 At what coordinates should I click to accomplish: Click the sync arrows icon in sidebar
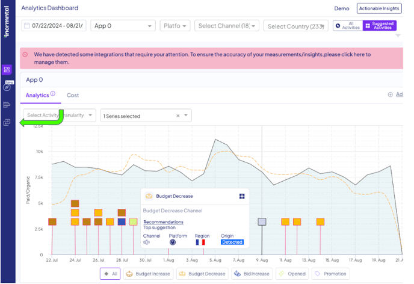[7, 122]
